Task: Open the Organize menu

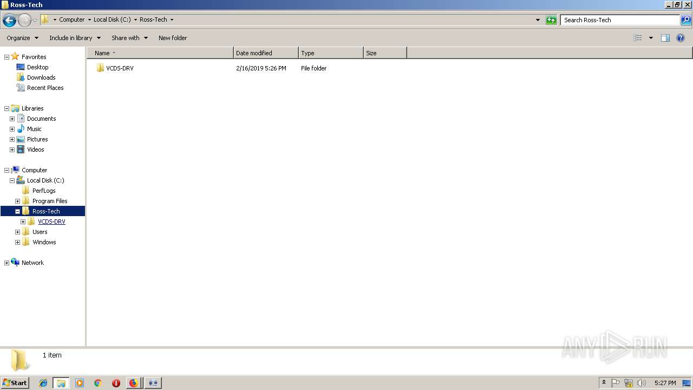Action: point(22,38)
